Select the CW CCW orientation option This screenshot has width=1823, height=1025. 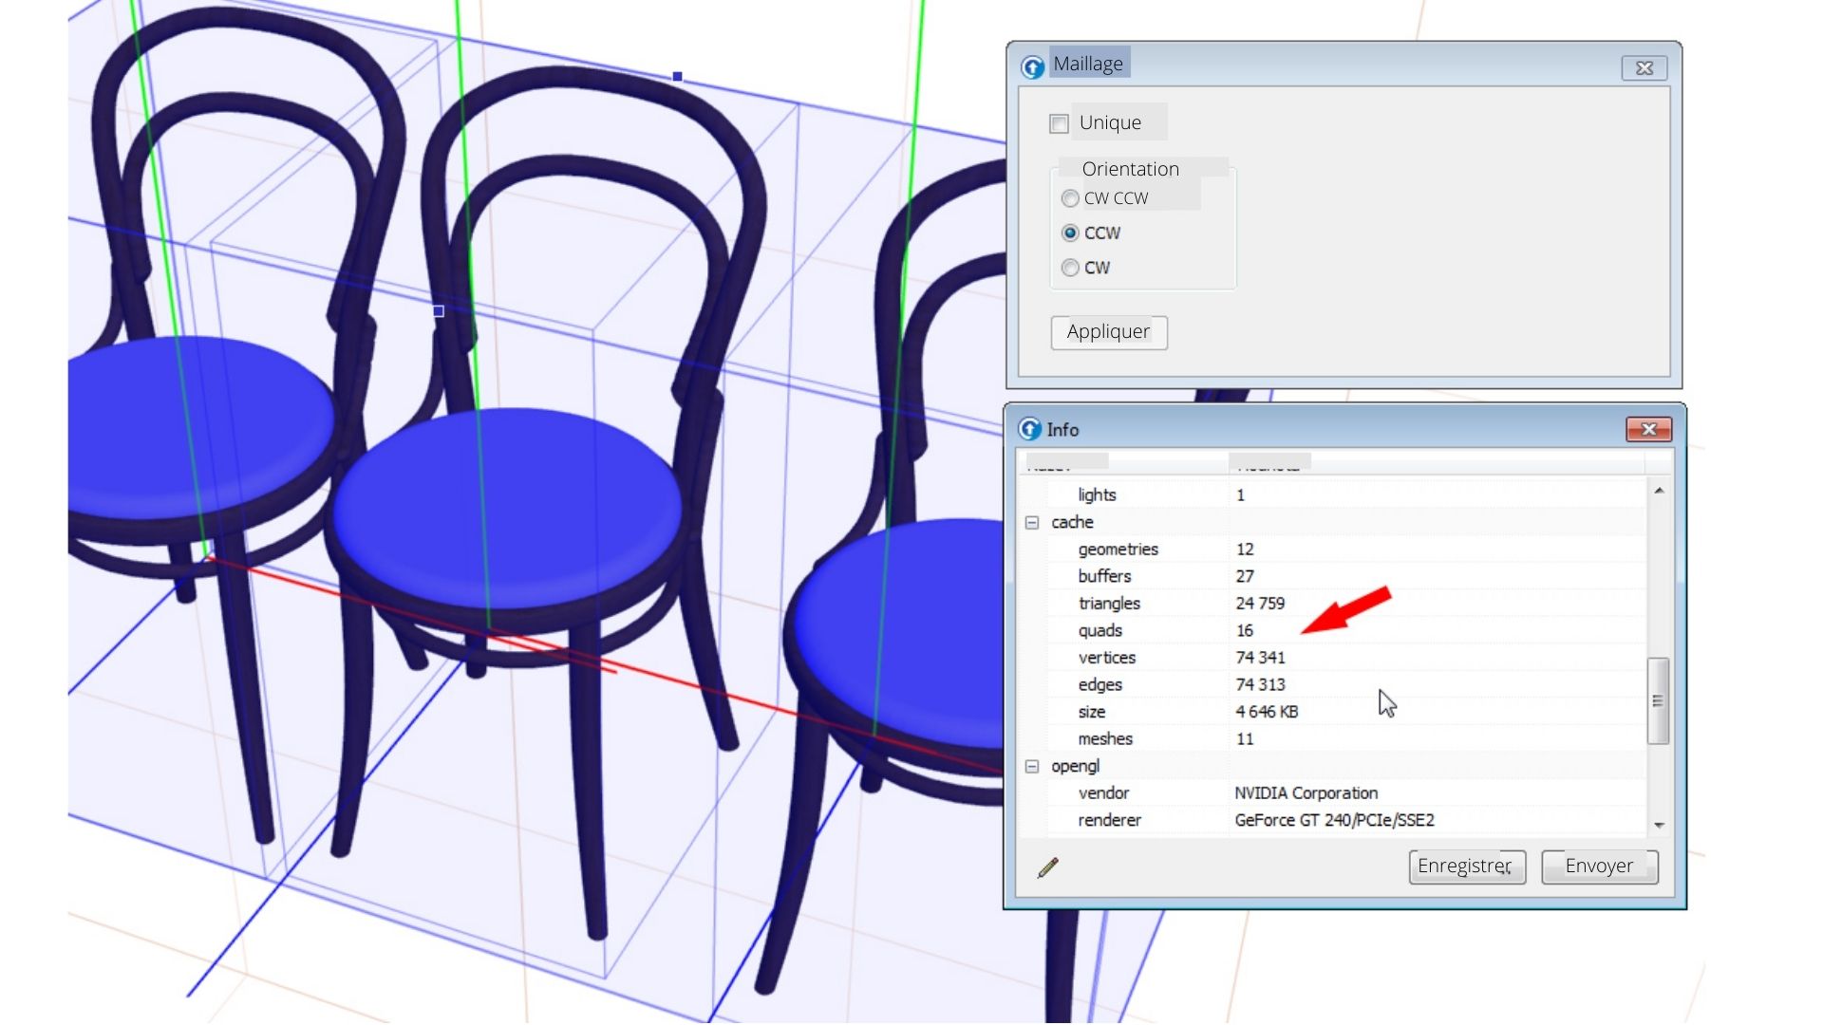pos(1071,198)
